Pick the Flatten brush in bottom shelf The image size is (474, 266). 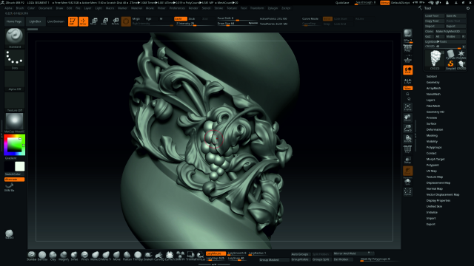pos(127,256)
